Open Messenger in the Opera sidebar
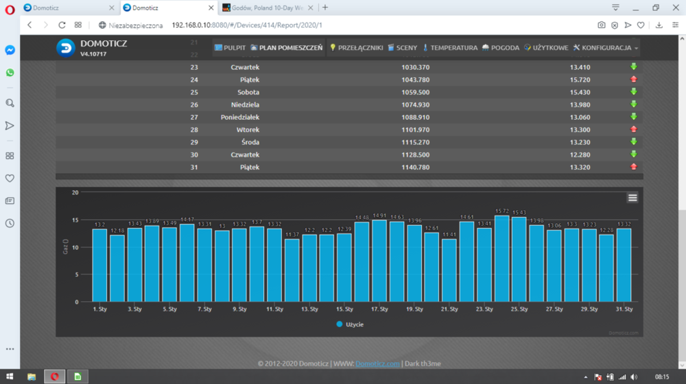 (10, 51)
